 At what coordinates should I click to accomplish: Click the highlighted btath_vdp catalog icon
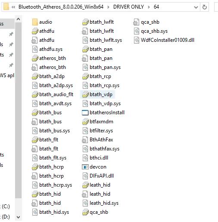click(x=85, y=94)
